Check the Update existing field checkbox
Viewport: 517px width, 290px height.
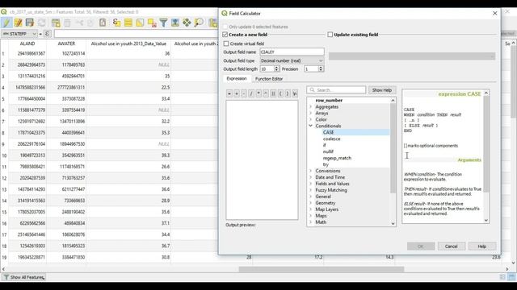point(330,35)
